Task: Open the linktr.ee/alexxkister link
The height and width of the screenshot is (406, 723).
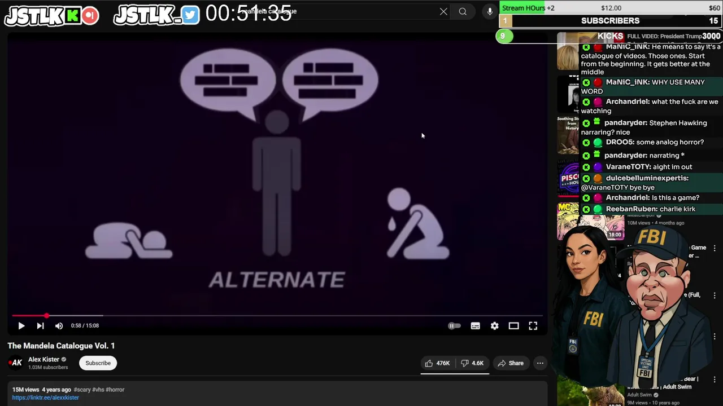Action: click(46, 398)
